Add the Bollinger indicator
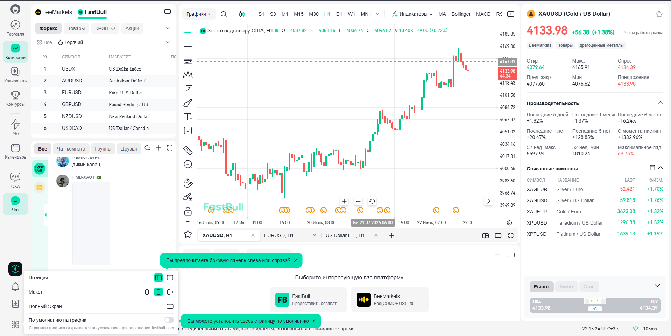This screenshot has height=336, width=671. click(461, 14)
